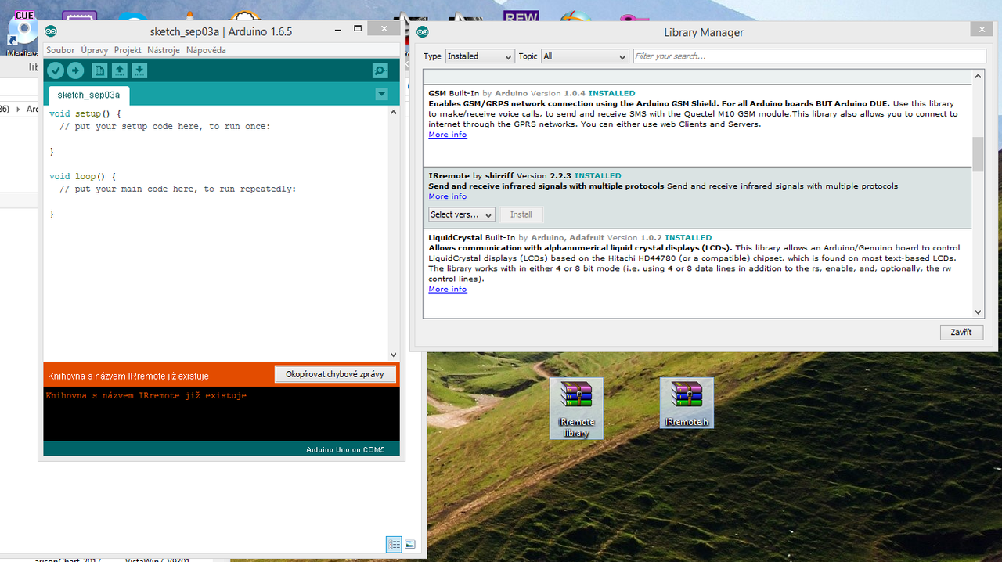Click the 'void setup() {' code line
The width and height of the screenshot is (1002, 562).
[x=85, y=114]
